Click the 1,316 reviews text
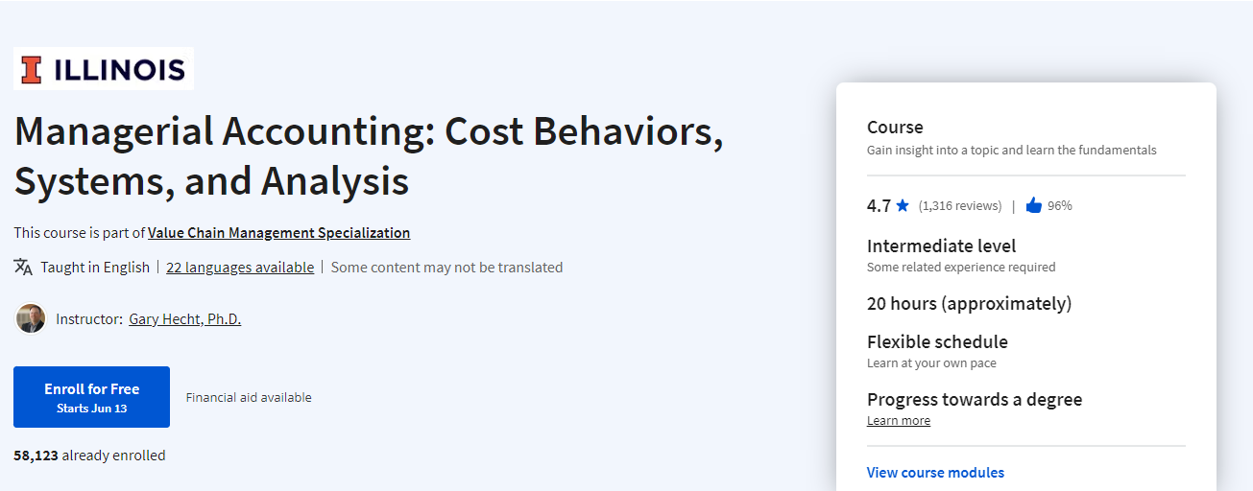This screenshot has width=1253, height=491. pos(960,205)
